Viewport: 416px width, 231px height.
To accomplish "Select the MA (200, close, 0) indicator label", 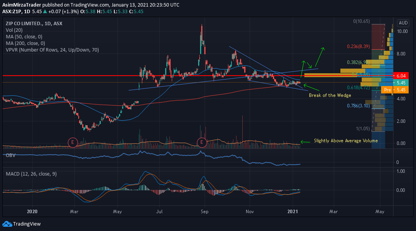I will pyautogui.click(x=25, y=43).
